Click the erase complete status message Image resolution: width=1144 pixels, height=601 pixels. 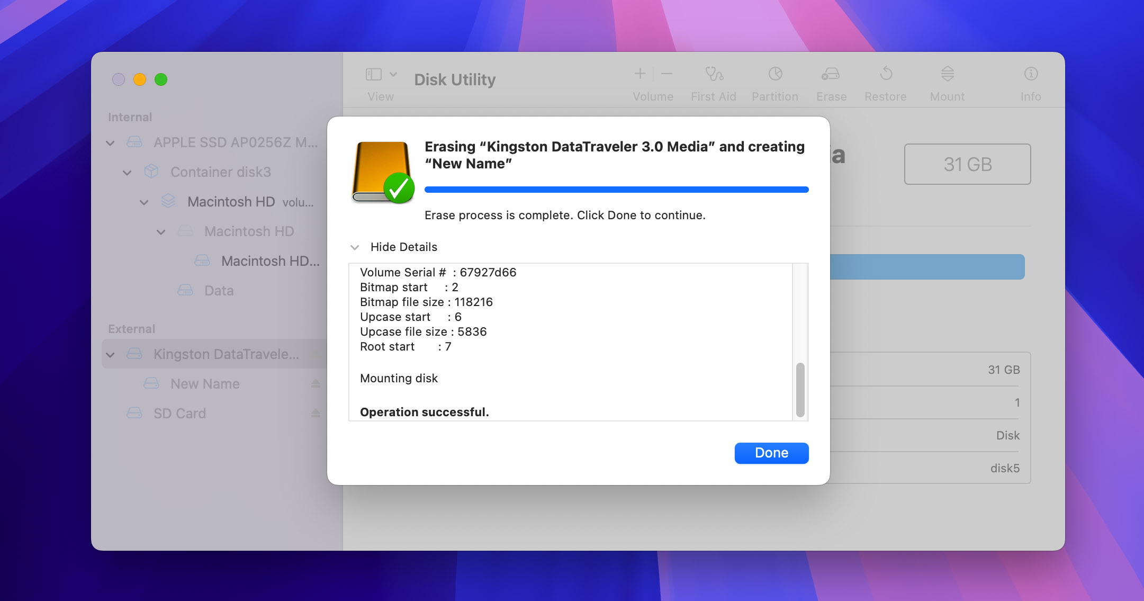pyautogui.click(x=565, y=215)
